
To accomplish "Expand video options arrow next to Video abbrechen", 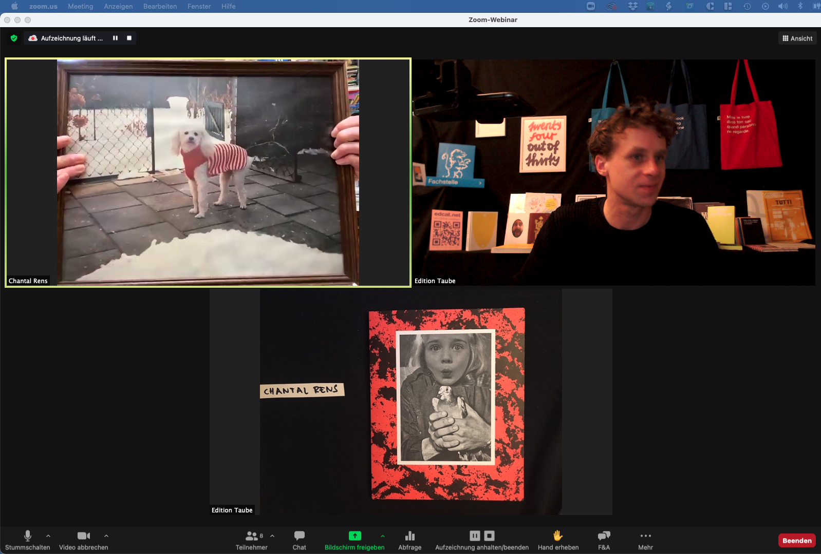I will 106,536.
